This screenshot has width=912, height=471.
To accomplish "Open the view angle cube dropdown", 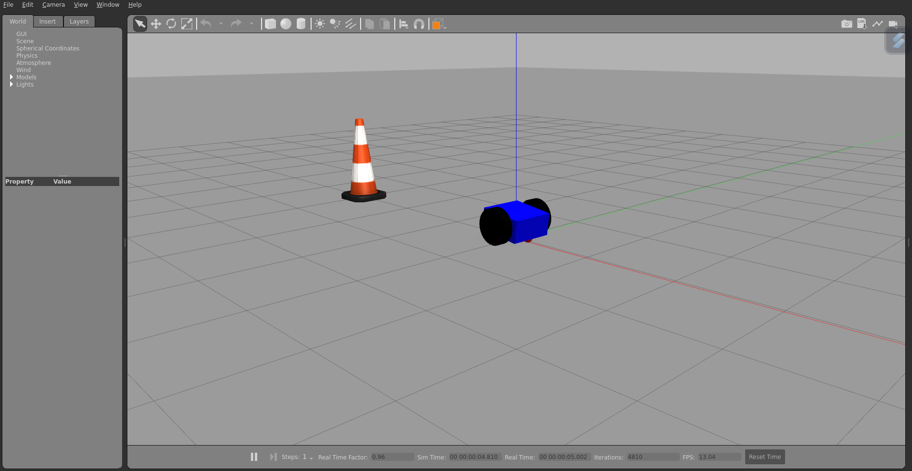I will tap(439, 24).
